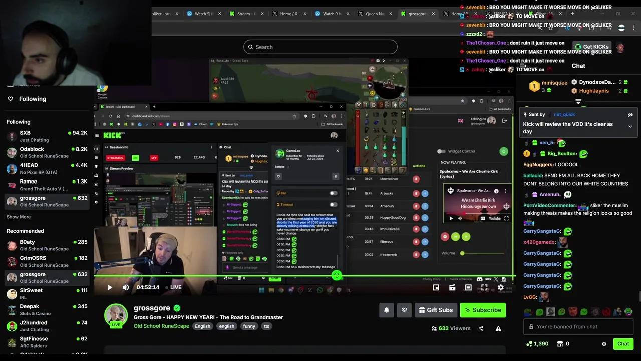Select the capitalized English tag

tap(203, 326)
